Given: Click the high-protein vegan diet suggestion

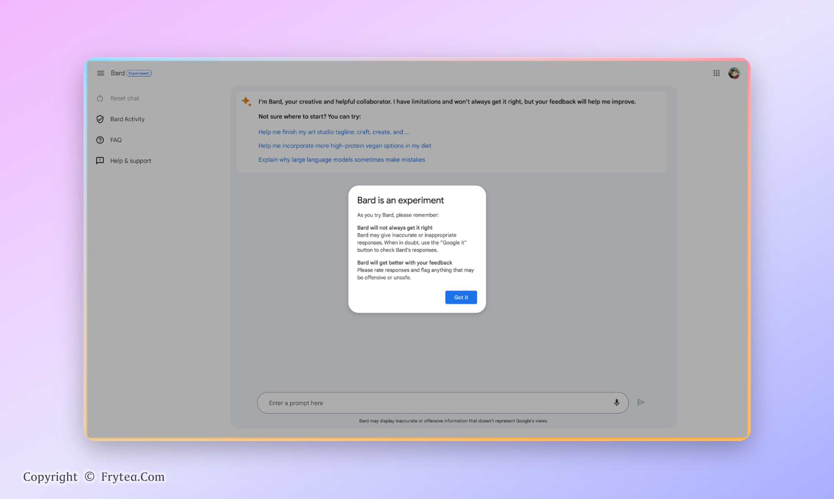Looking at the screenshot, I should click(344, 146).
